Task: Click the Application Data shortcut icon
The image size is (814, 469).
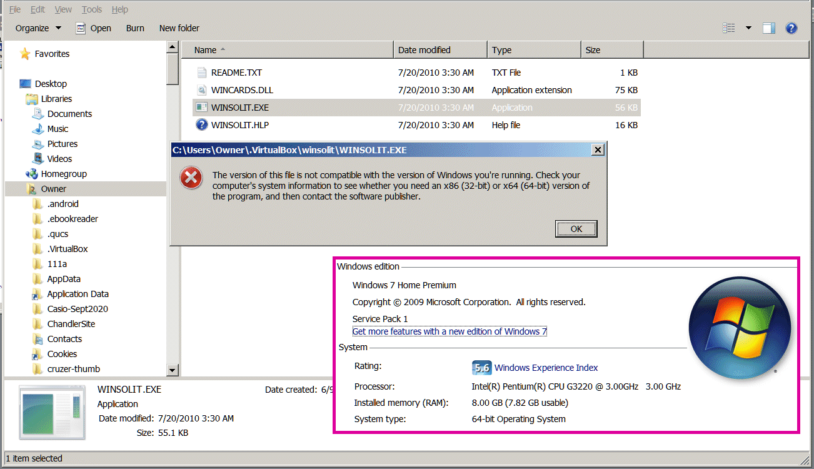Action: pyautogui.click(x=38, y=294)
